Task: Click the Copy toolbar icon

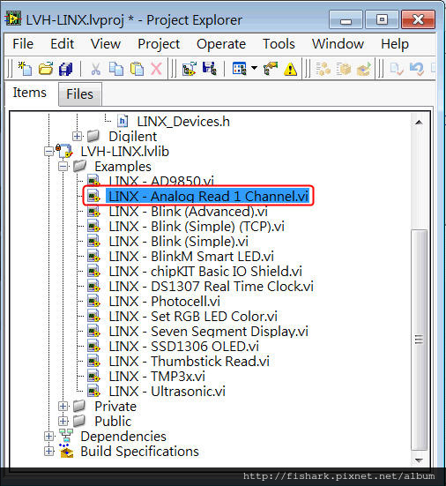Action: click(116, 69)
